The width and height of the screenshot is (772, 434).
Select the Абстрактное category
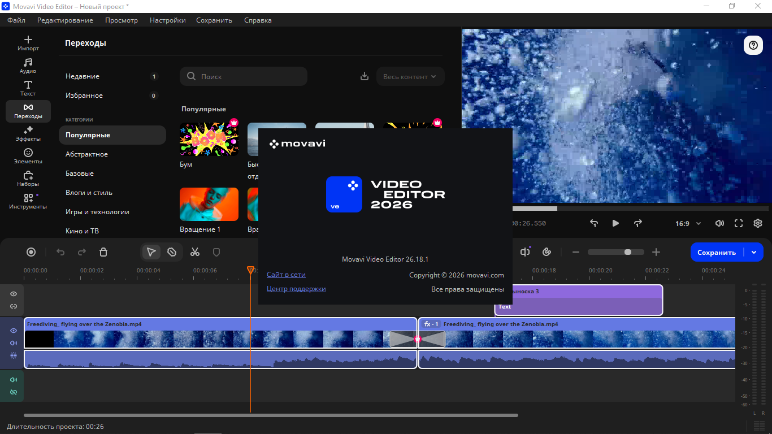[x=112, y=154]
